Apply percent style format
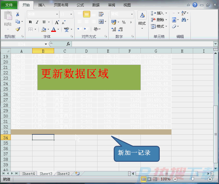 [124, 22]
